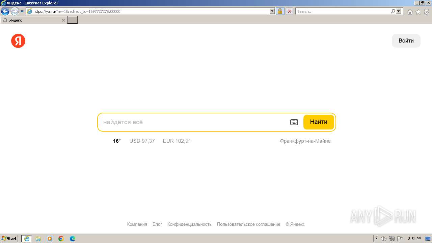432x243 pixels.
Task: Open the Home page icon
Action: [410, 12]
